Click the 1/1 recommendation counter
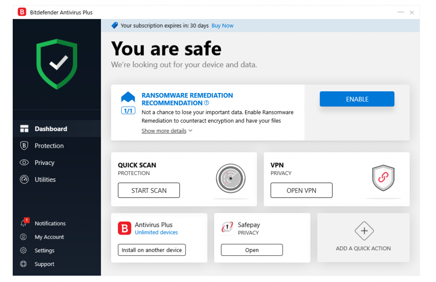 [x=128, y=111]
